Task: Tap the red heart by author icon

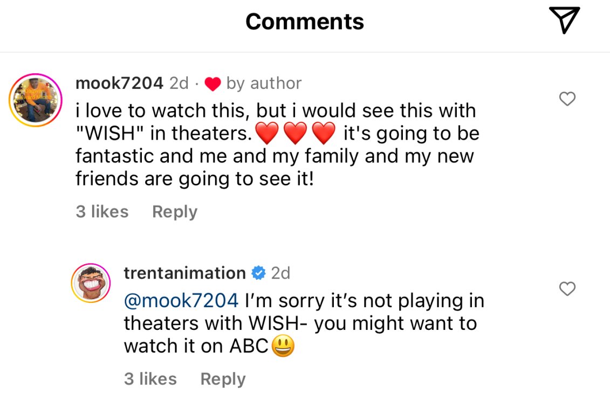Action: coord(213,84)
